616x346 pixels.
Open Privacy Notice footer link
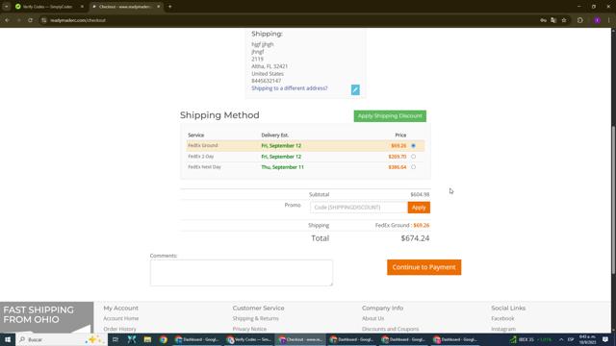[x=249, y=329]
